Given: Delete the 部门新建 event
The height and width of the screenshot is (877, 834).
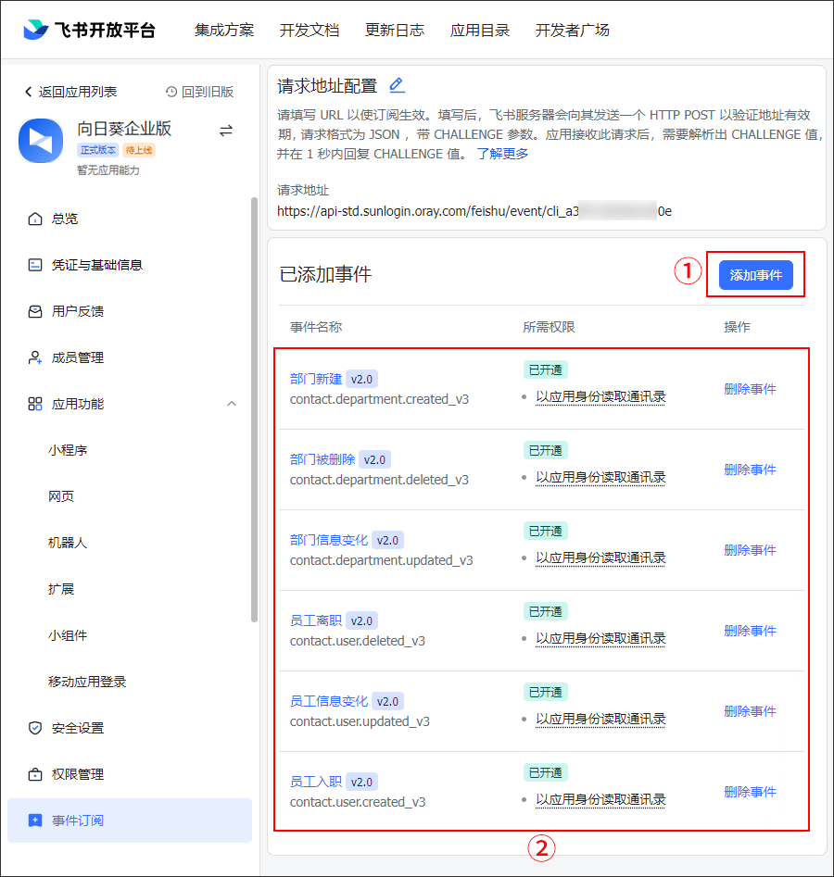Looking at the screenshot, I should coord(750,389).
